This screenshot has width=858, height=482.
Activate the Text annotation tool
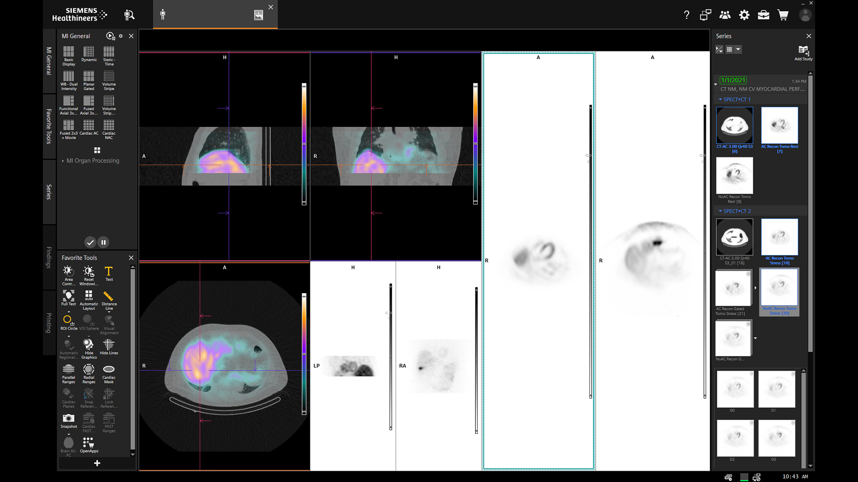[x=109, y=273]
